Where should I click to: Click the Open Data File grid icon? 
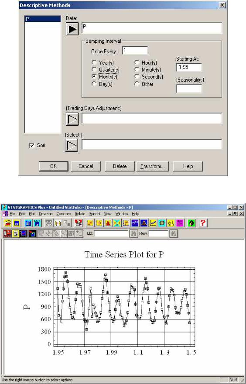(x=28, y=223)
